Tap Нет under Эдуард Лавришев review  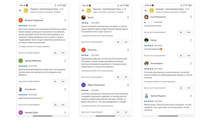pos(63,81)
